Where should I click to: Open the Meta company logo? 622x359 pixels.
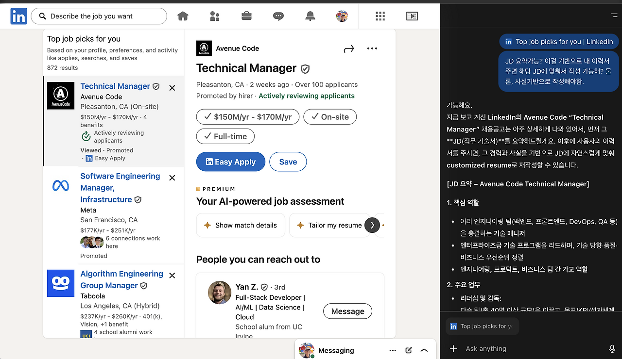tap(61, 185)
